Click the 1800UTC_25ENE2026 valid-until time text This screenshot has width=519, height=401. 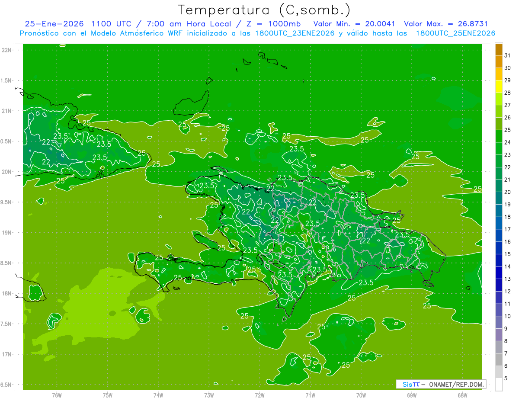point(455,33)
